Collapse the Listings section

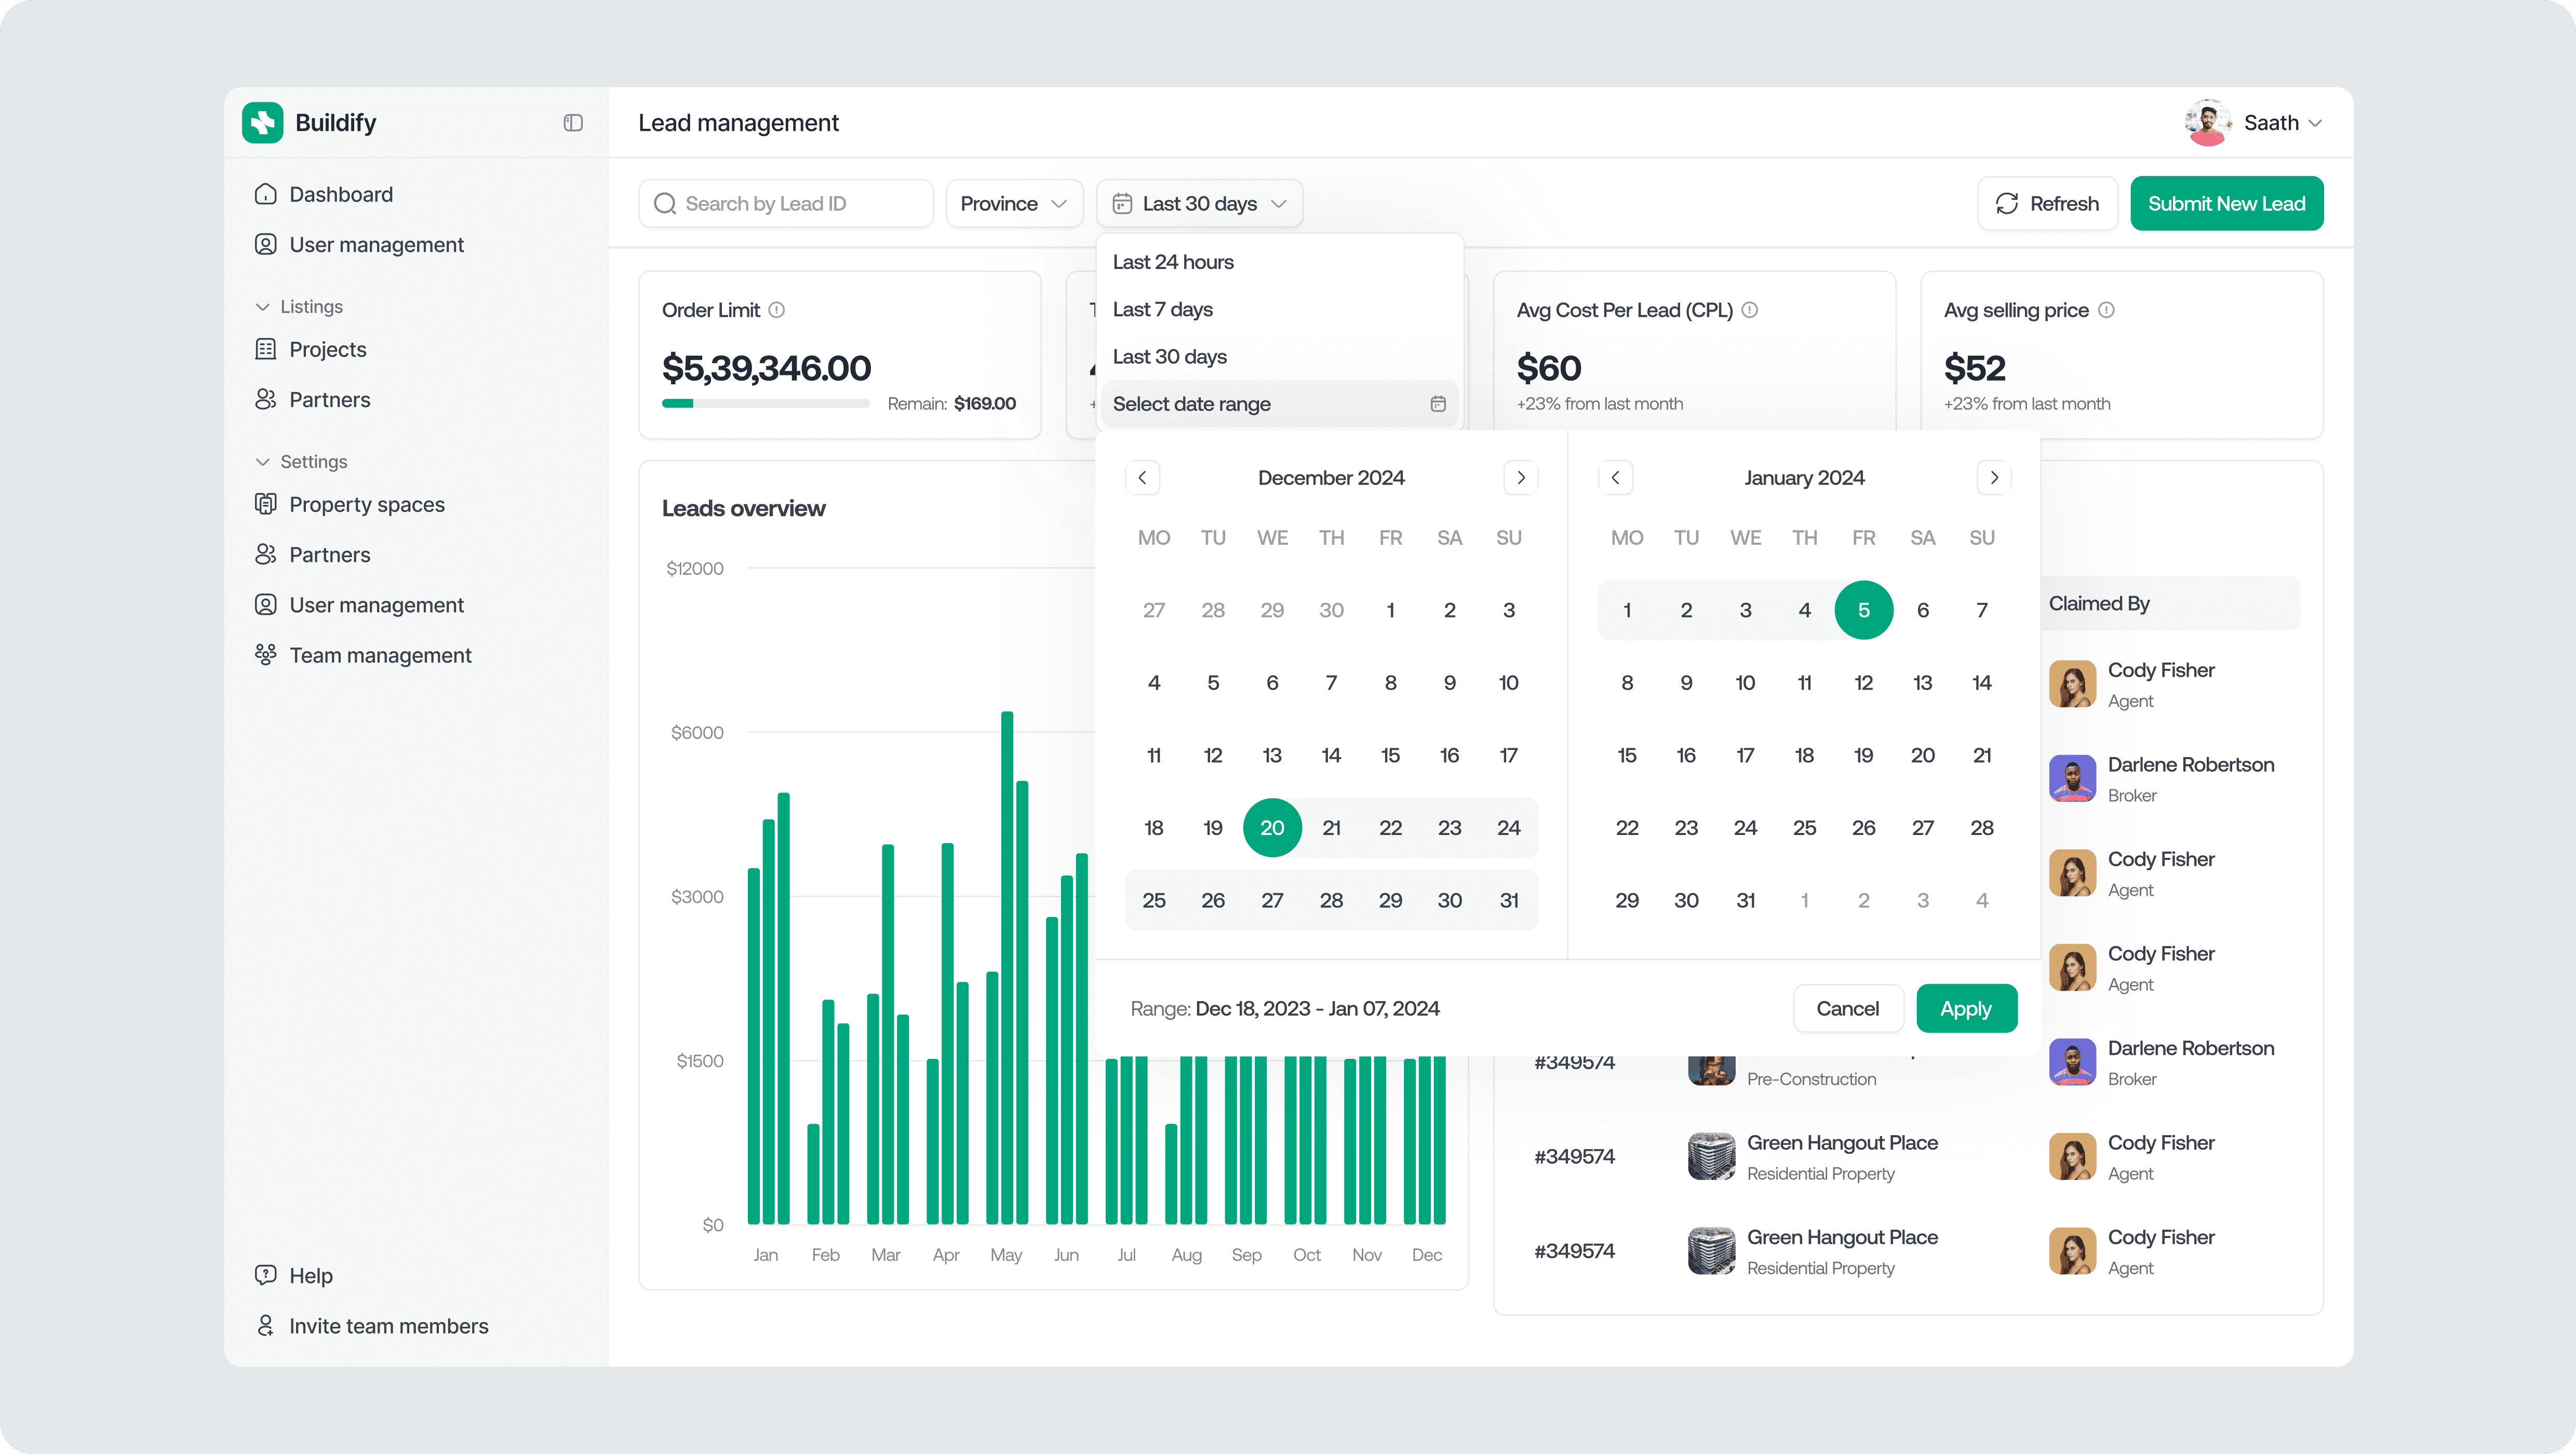point(263,306)
